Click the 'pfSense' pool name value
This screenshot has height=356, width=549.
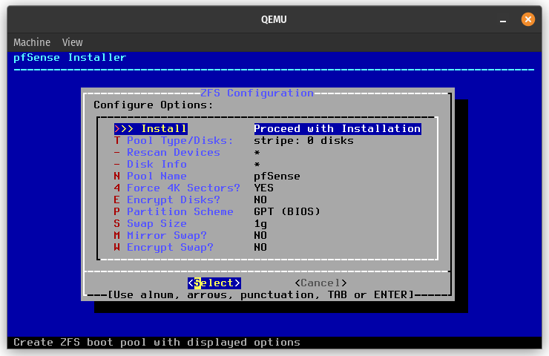(x=277, y=176)
